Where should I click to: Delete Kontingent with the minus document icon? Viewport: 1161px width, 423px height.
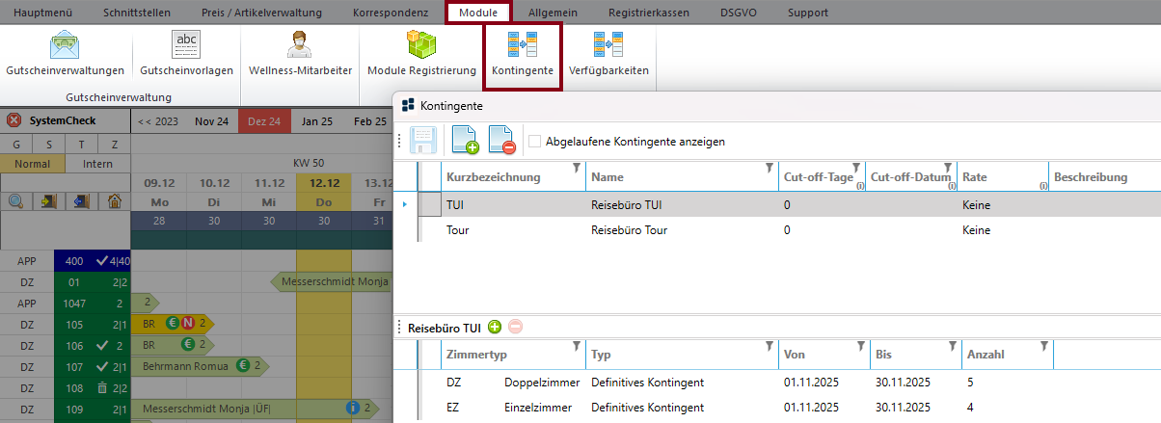point(502,142)
